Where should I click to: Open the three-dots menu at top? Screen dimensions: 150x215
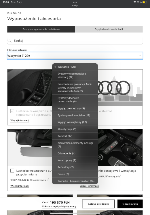point(75,2)
